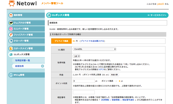Viewport: 173px width, 104px height.
Task: Click the 暗証番号 row label
Action: tap(61, 97)
